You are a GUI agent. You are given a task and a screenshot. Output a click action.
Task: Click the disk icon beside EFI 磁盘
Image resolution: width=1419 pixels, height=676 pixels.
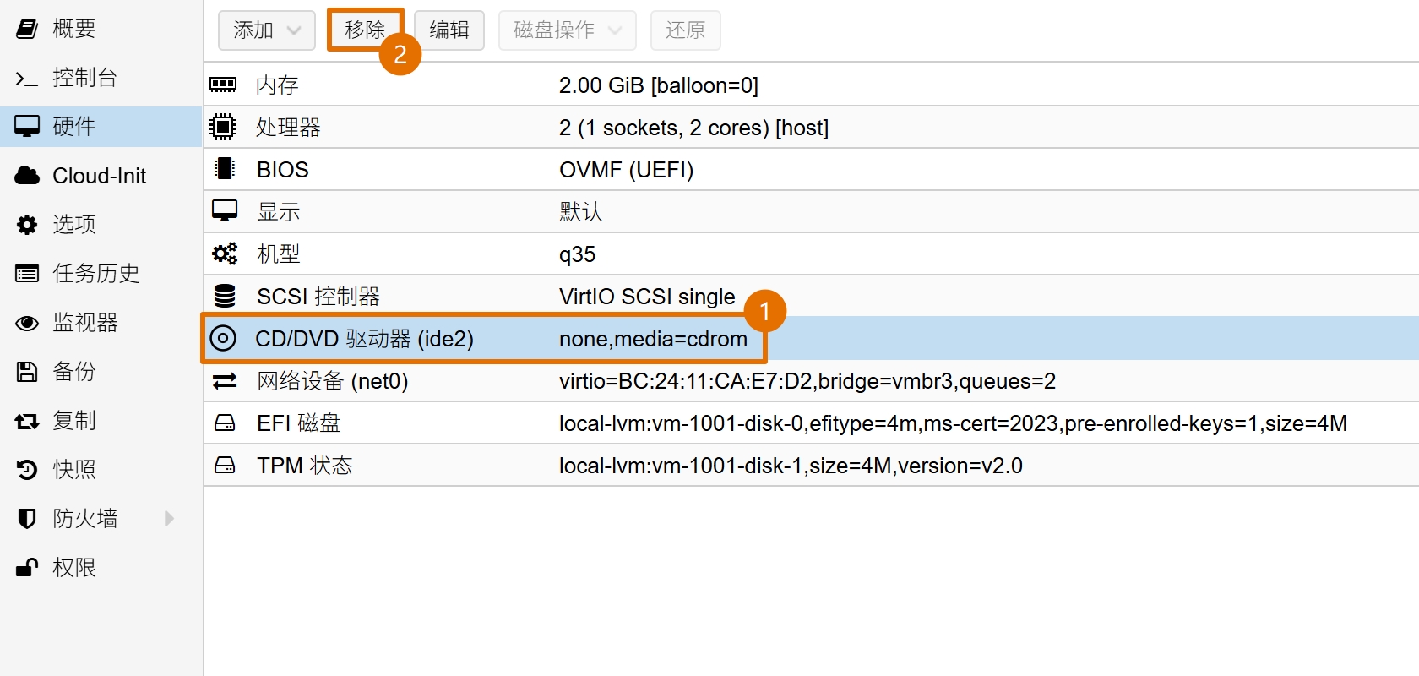click(x=225, y=423)
